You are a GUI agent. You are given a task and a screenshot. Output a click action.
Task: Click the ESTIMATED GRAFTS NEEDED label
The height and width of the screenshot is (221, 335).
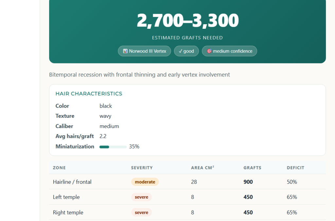(187, 38)
